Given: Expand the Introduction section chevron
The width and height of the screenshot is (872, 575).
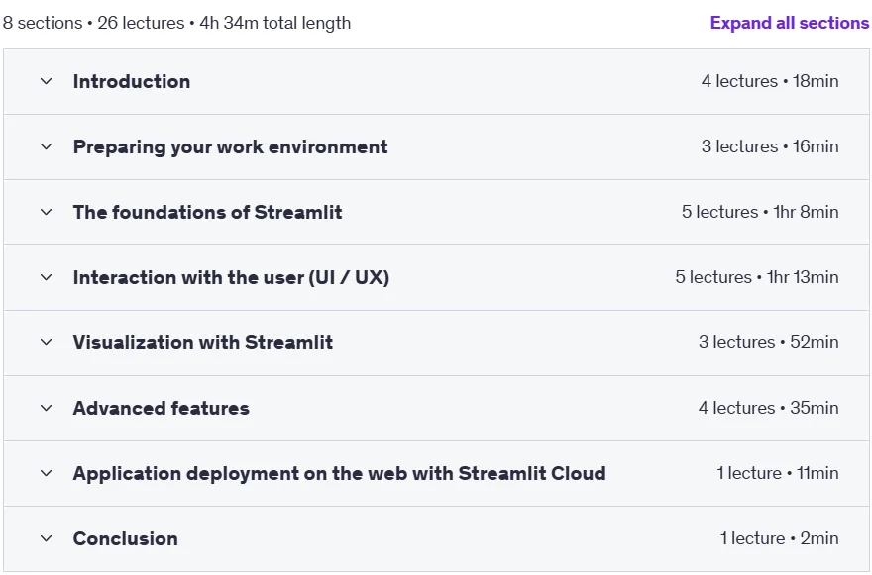Looking at the screenshot, I should [x=47, y=82].
